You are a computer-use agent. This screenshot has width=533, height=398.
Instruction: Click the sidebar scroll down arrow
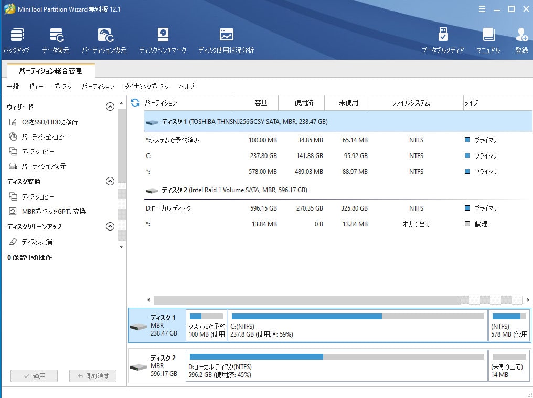click(121, 247)
